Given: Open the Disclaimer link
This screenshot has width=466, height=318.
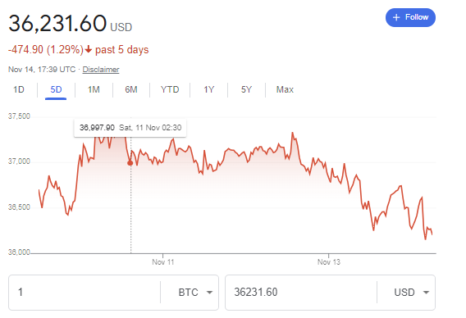Looking at the screenshot, I should [101, 70].
